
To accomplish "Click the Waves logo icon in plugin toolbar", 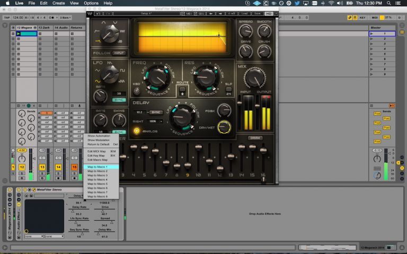I will [x=90, y=14].
